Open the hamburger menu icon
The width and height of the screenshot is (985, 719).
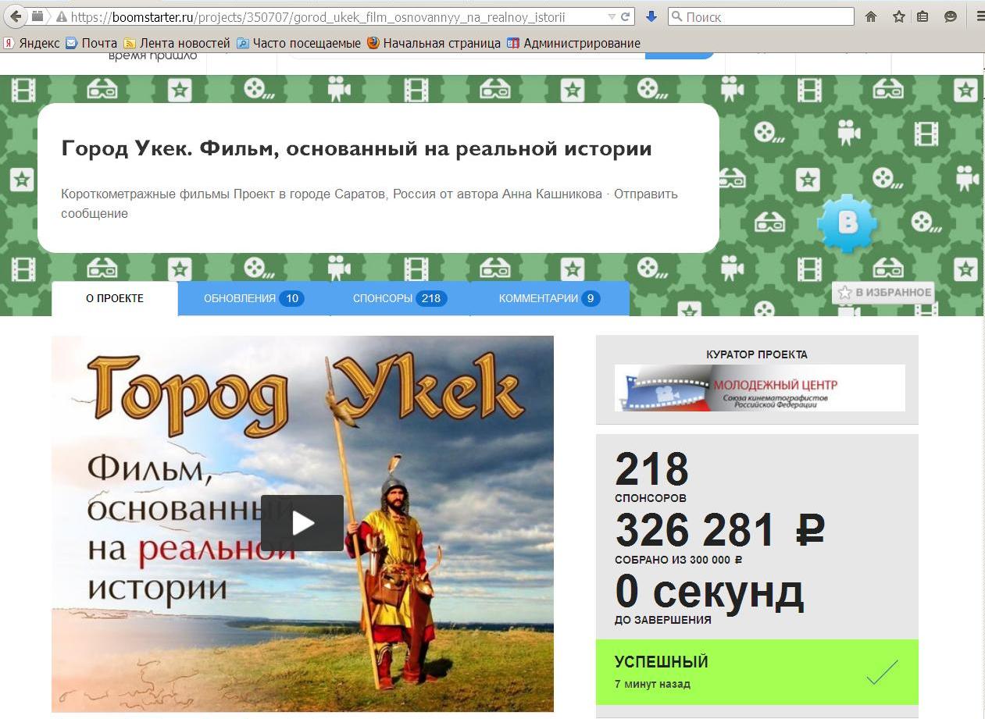point(980,16)
